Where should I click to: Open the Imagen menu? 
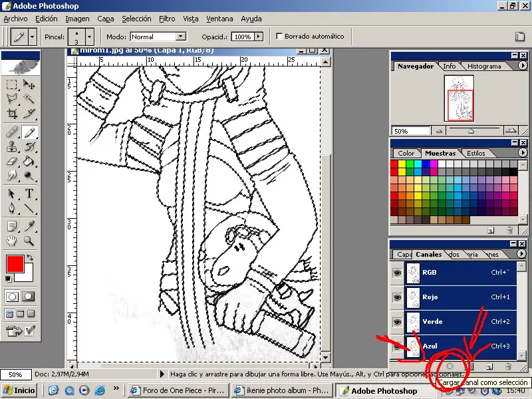click(77, 19)
